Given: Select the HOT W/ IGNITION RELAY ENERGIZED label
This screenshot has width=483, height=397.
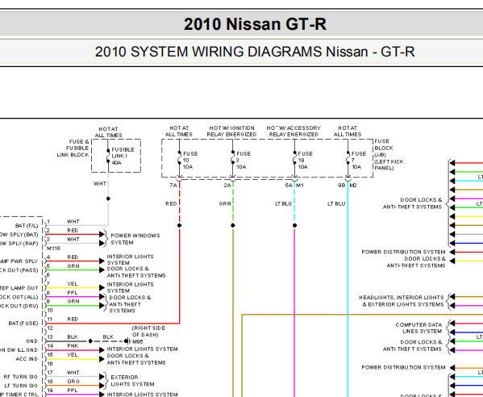Looking at the screenshot, I should (x=231, y=131).
